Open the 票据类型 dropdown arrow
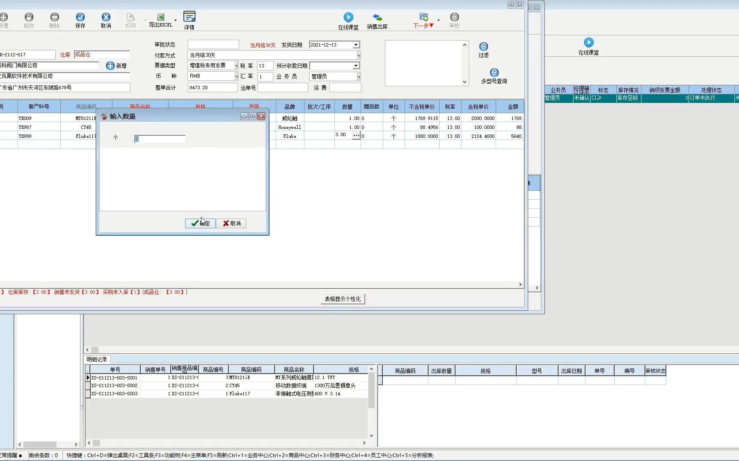Screen dimensions: 739x461 click(236, 65)
